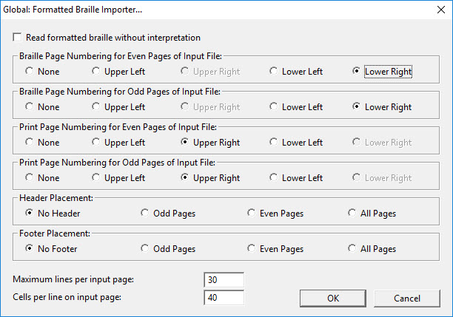The image size is (453, 317).
Task: Set Footer Placement to Odd Pages
Action: click(x=145, y=249)
